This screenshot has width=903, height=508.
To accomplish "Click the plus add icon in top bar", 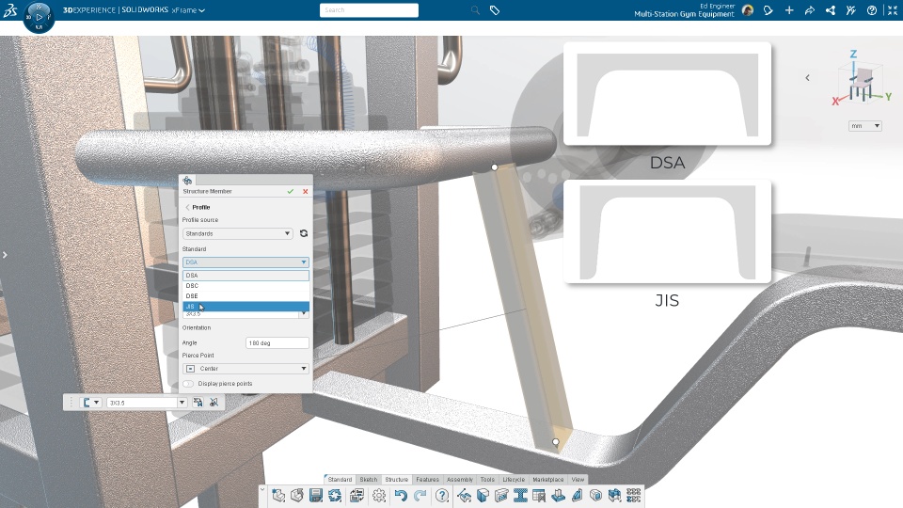I will pos(789,10).
